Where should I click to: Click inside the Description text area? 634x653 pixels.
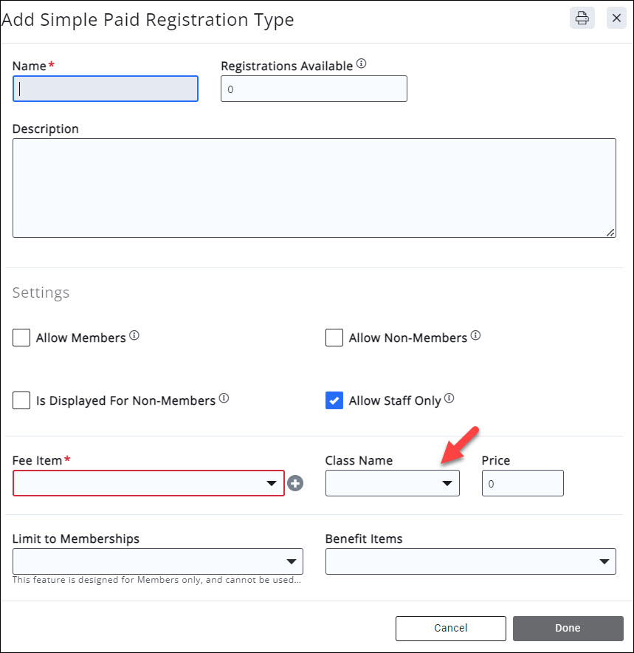(x=314, y=188)
